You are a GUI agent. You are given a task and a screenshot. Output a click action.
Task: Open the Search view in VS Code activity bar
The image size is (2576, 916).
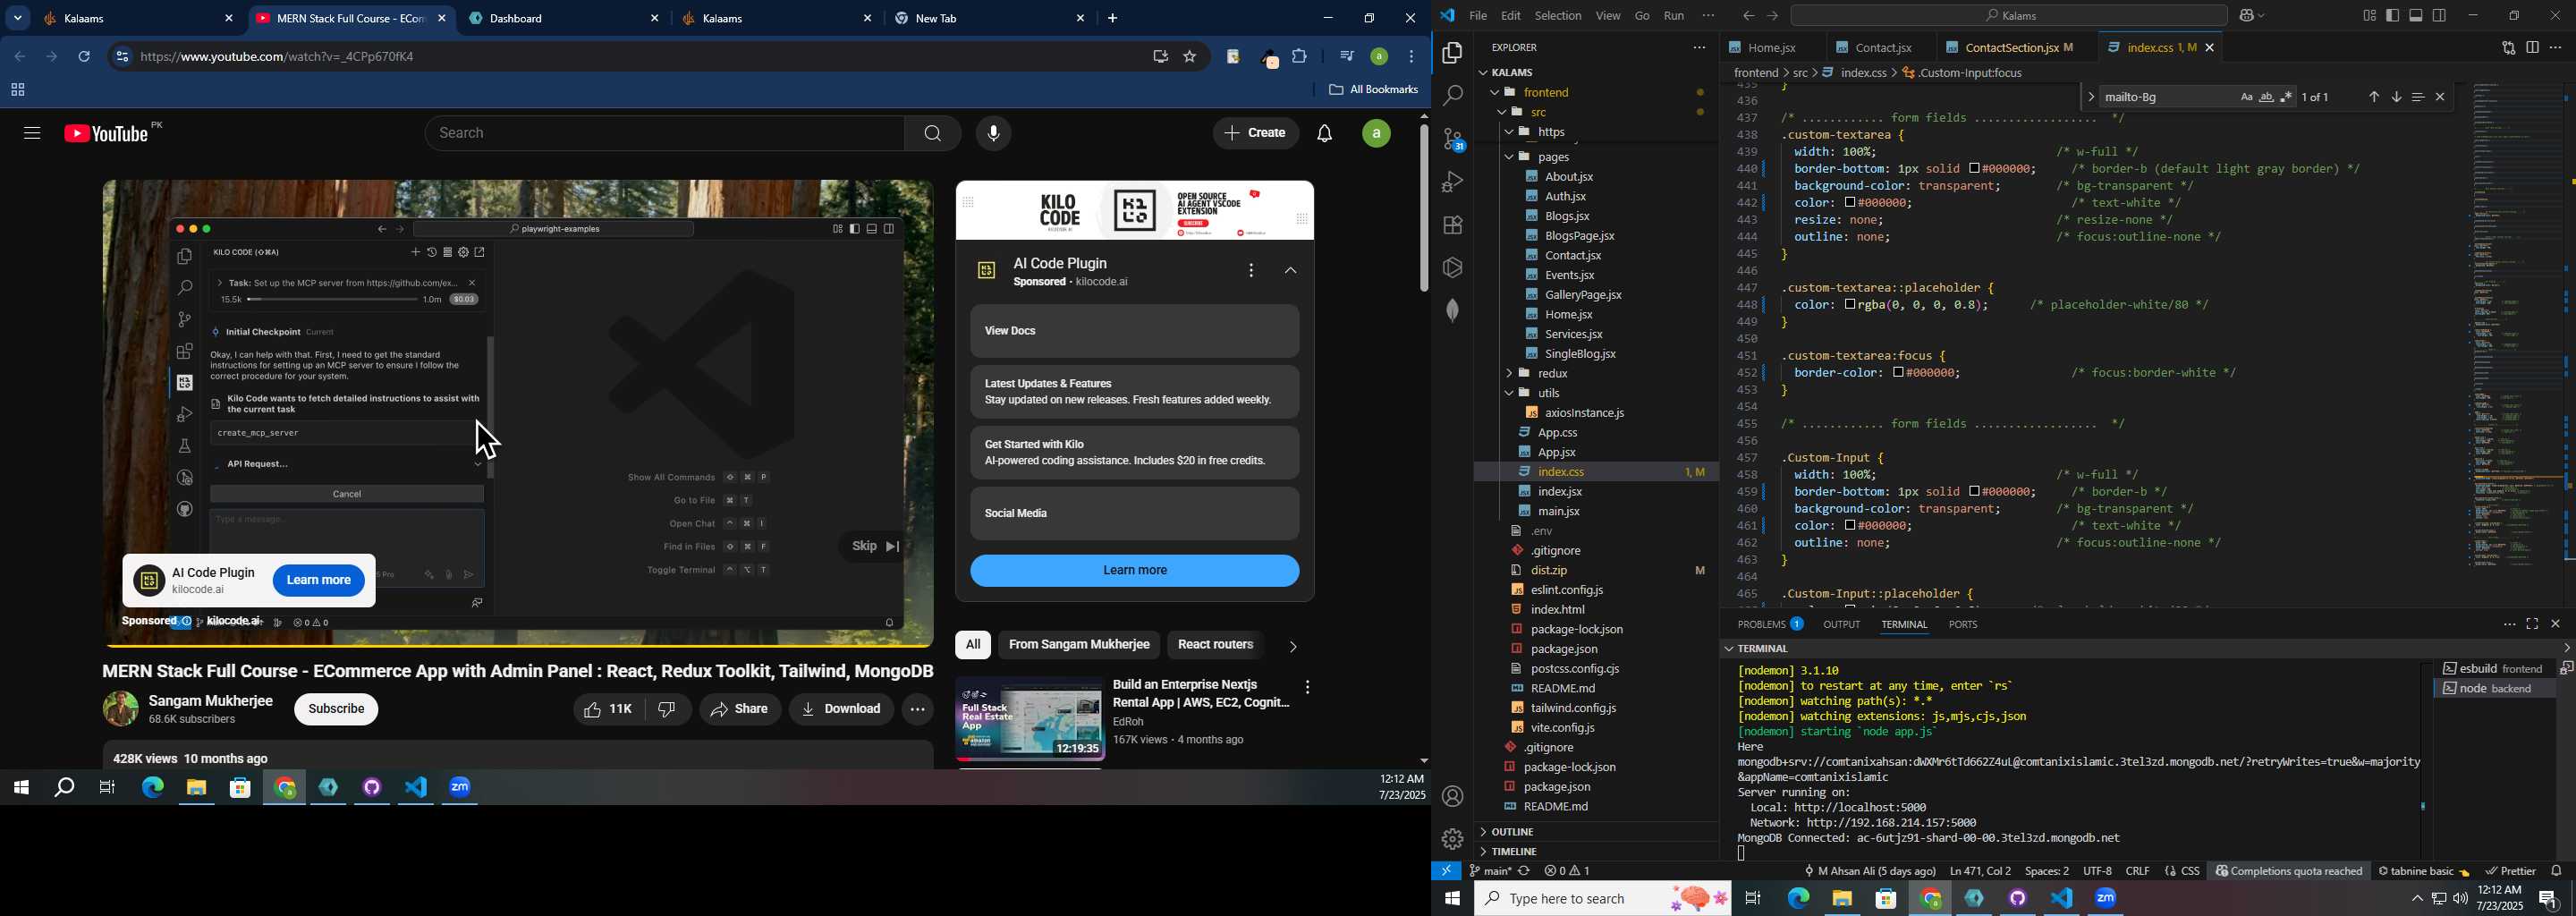coord(1452,96)
